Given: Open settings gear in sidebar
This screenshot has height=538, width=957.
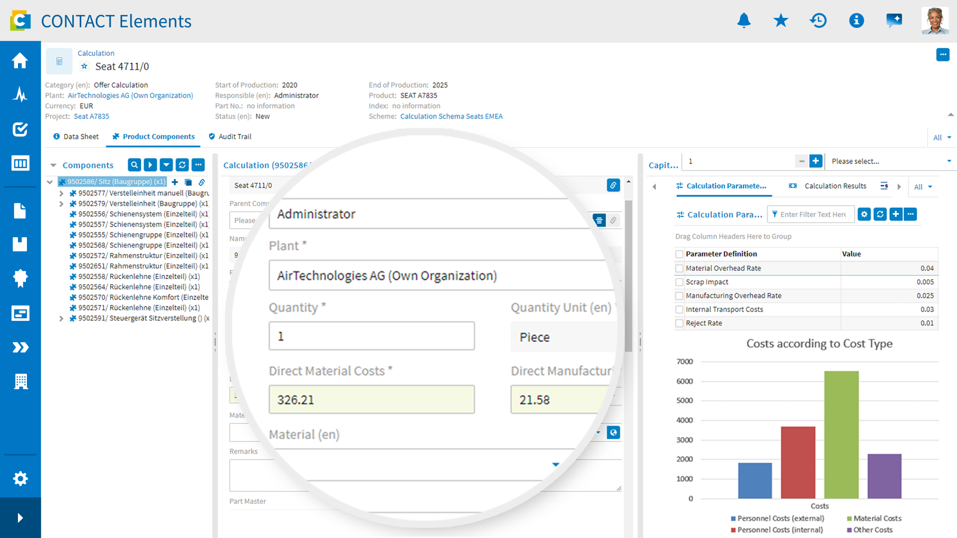Looking at the screenshot, I should point(20,479).
